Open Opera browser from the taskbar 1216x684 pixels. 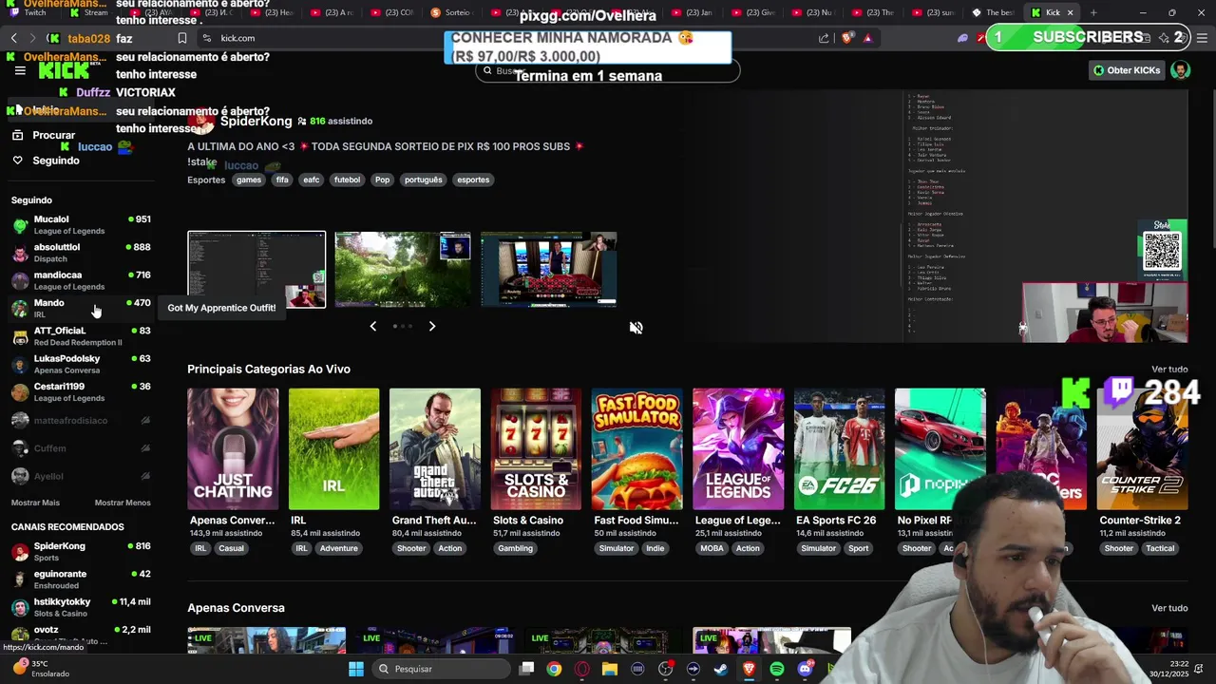click(x=581, y=669)
